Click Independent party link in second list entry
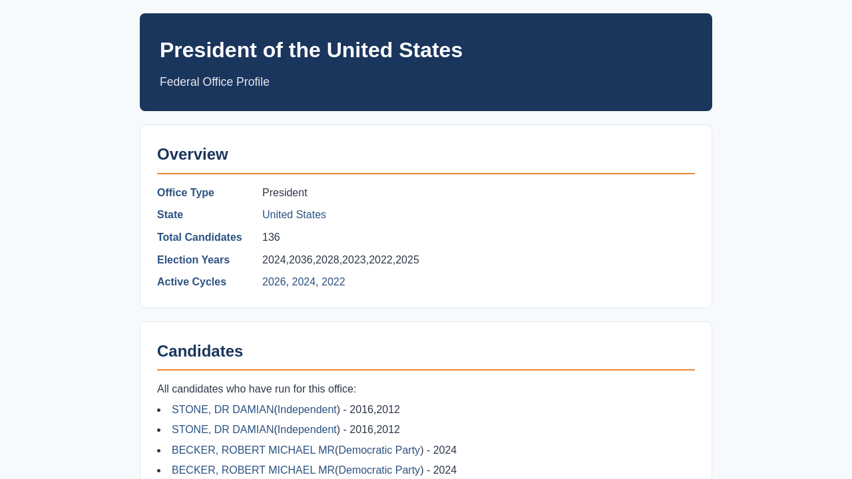The image size is (852, 479). [307, 430]
